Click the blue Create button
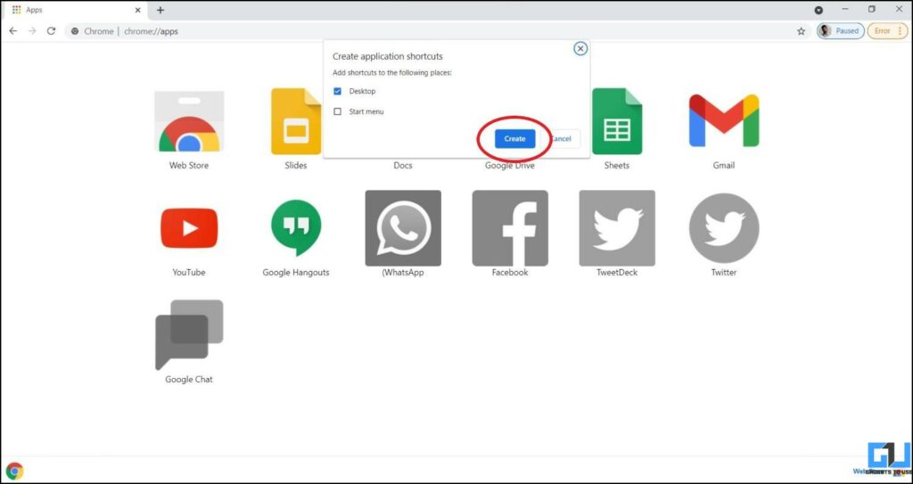Viewport: 913px width, 484px height. click(x=514, y=139)
